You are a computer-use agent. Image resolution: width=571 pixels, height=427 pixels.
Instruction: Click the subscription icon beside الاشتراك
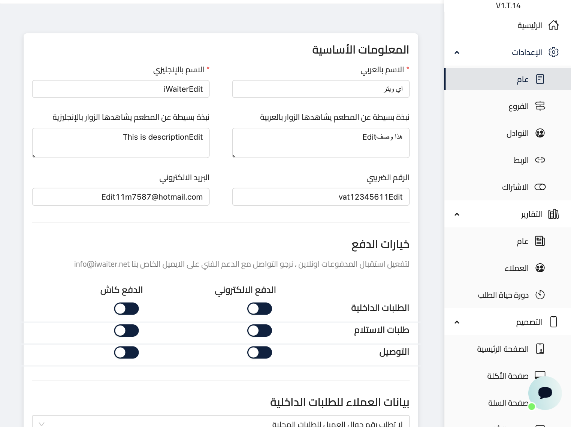pos(540,187)
